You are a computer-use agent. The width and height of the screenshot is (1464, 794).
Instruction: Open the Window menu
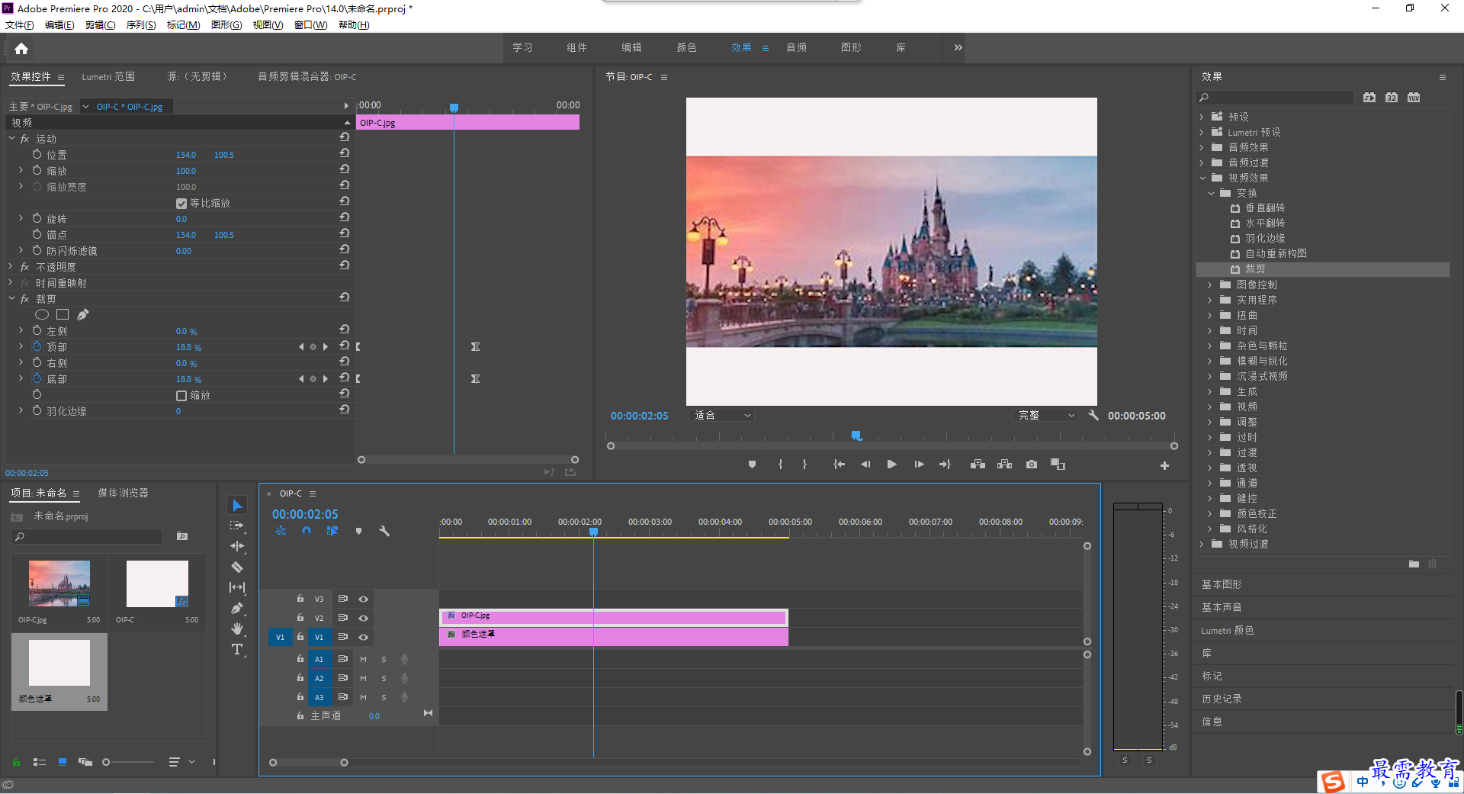coord(310,25)
